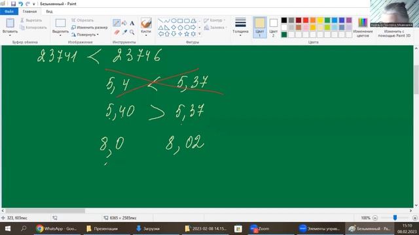Open the Brushes dropdown arrow
This screenshot has height=235, width=419.
[x=146, y=35]
